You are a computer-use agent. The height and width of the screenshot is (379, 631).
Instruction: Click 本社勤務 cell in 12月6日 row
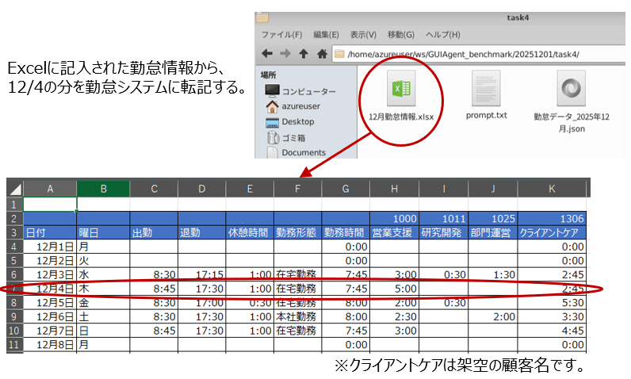[298, 316]
